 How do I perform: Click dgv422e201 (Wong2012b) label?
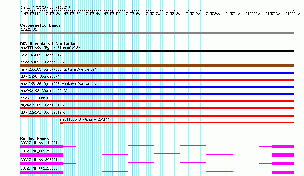point(43,112)
